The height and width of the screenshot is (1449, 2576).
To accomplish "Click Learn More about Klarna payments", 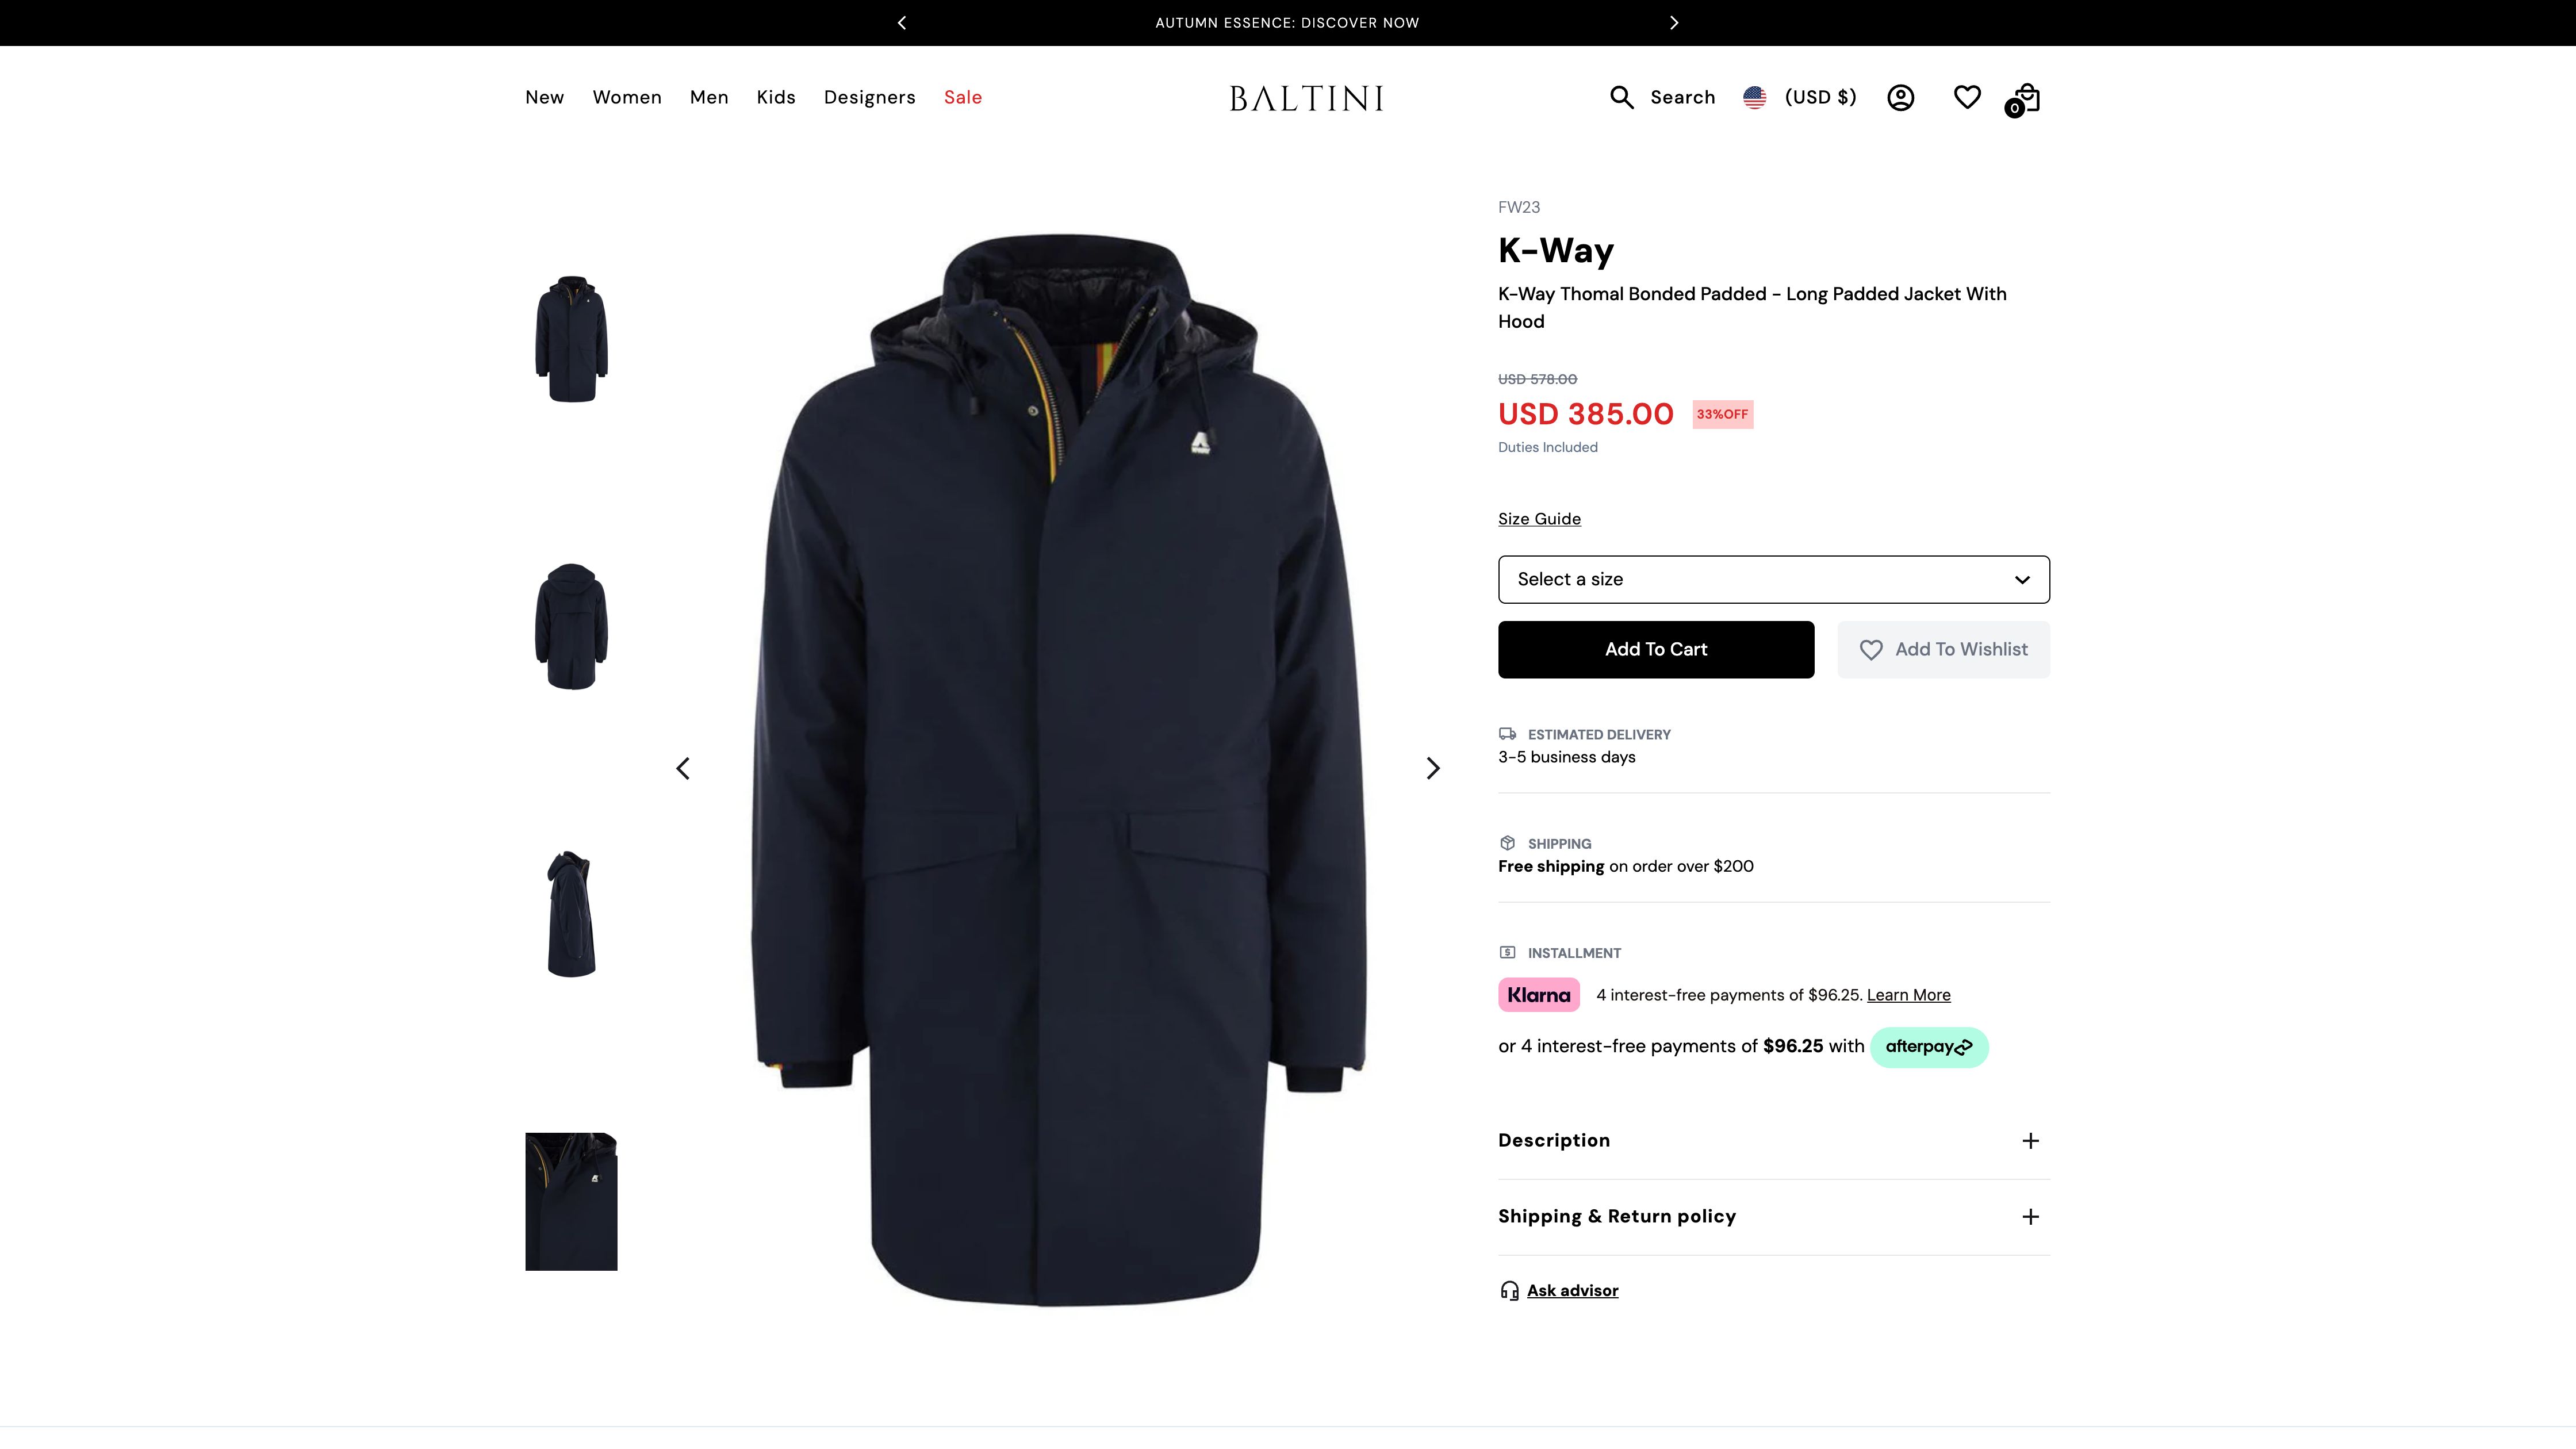I will pos(1907,994).
